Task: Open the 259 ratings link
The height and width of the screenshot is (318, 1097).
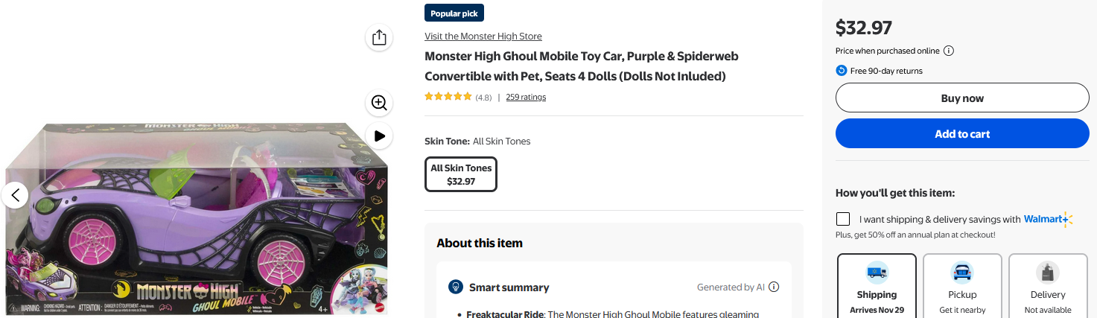Action: click(x=526, y=97)
